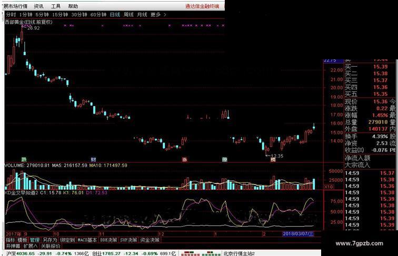
Task: Click the 买一 15.39 bid row
Action: [x=366, y=67]
